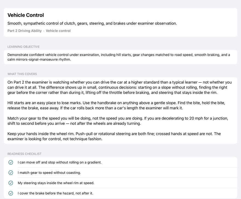The image size is (241, 199).
Task: Open the Vehicle control breadcrumb link
Action: coord(58,31)
